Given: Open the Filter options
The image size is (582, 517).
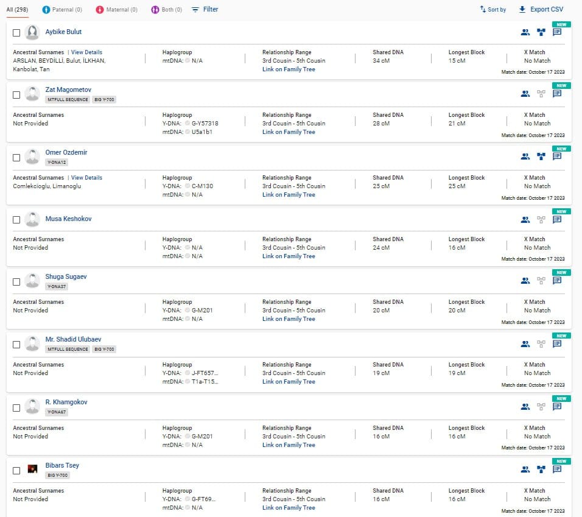Looking at the screenshot, I should pyautogui.click(x=205, y=10).
